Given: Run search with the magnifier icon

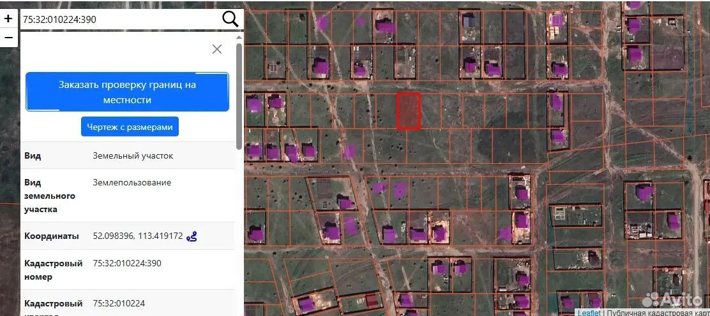Looking at the screenshot, I should 230,20.
